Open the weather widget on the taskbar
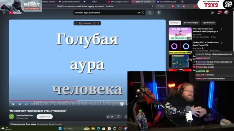Image resolution: width=234 pixels, height=131 pixels. coord(6,128)
